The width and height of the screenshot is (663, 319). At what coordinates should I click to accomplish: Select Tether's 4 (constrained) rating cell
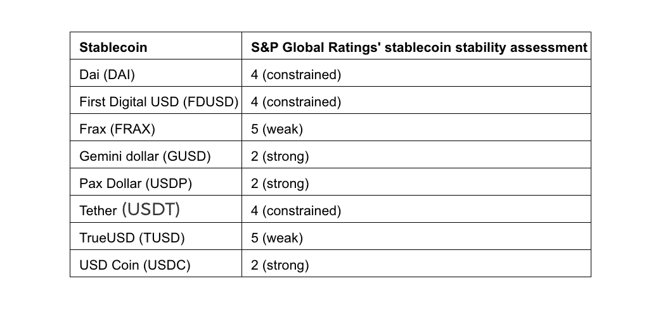click(296, 211)
